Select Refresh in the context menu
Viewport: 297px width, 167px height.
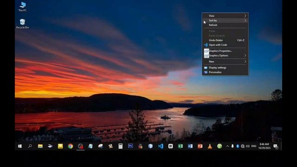225,25
